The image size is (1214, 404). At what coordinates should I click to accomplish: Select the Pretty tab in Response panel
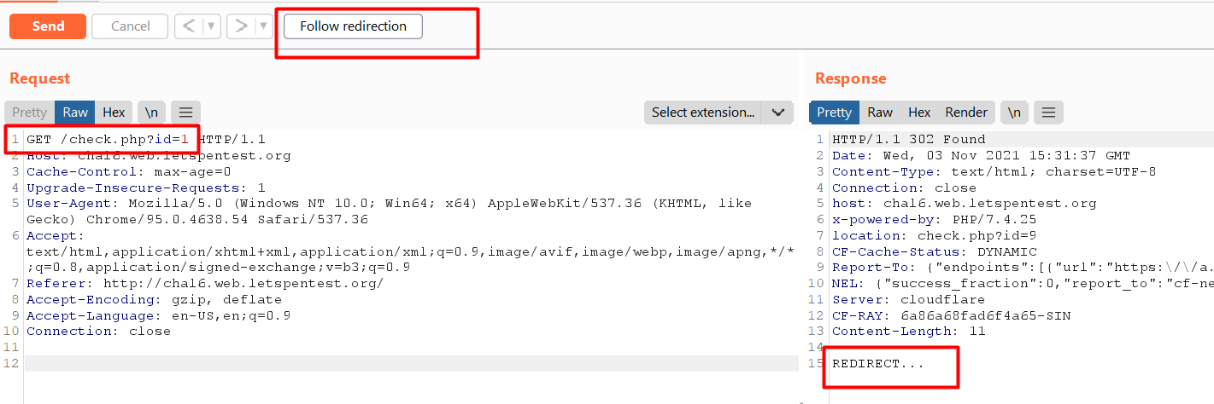835,113
